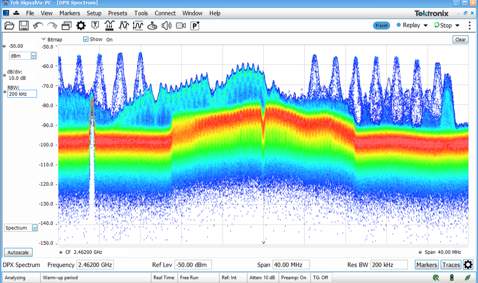
Task: Open the Presets menu
Action: coord(118,13)
